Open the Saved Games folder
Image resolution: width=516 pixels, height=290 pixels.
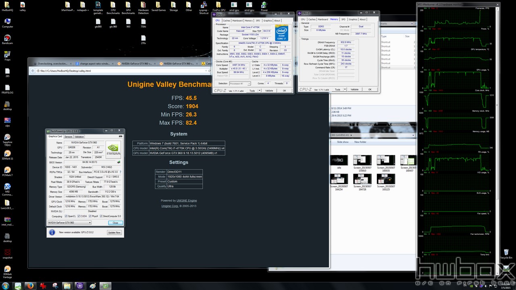[158, 6]
